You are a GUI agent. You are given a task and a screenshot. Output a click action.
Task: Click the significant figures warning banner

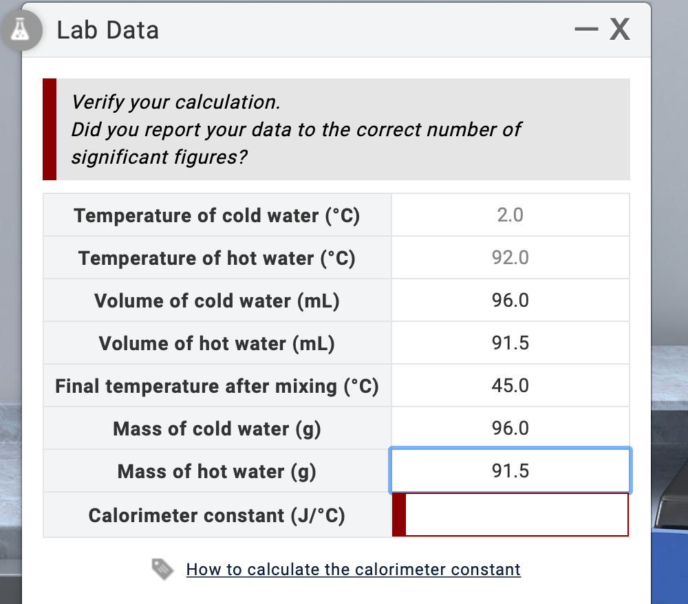(337, 129)
